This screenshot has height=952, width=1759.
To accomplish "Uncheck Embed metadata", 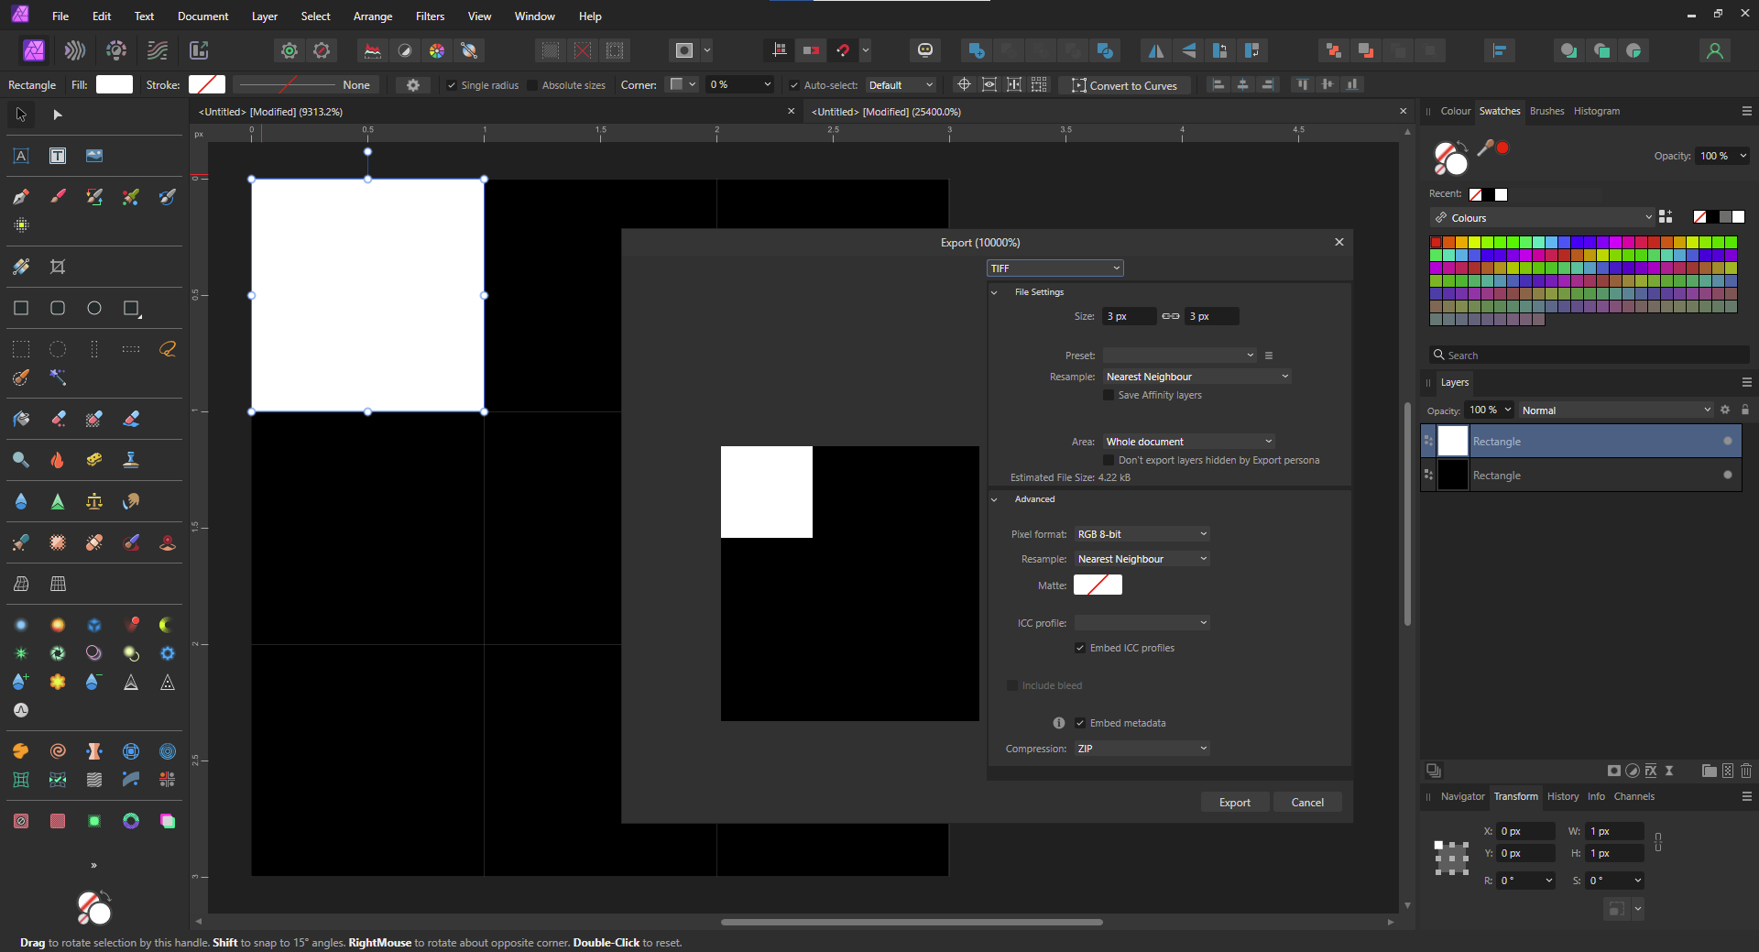I will [x=1081, y=723].
